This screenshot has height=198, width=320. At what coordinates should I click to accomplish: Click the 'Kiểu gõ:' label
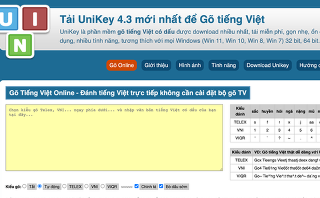[13, 187]
